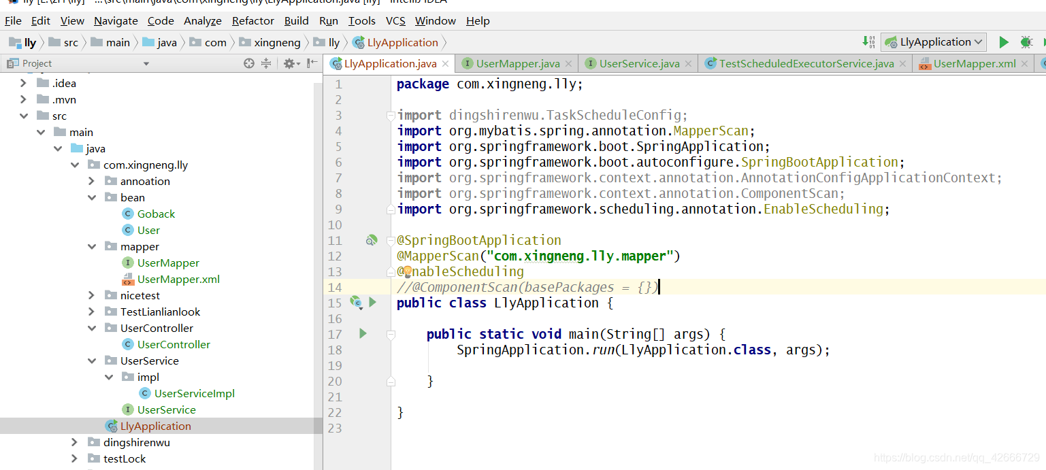Expand the dingshirenwu folder

75,442
